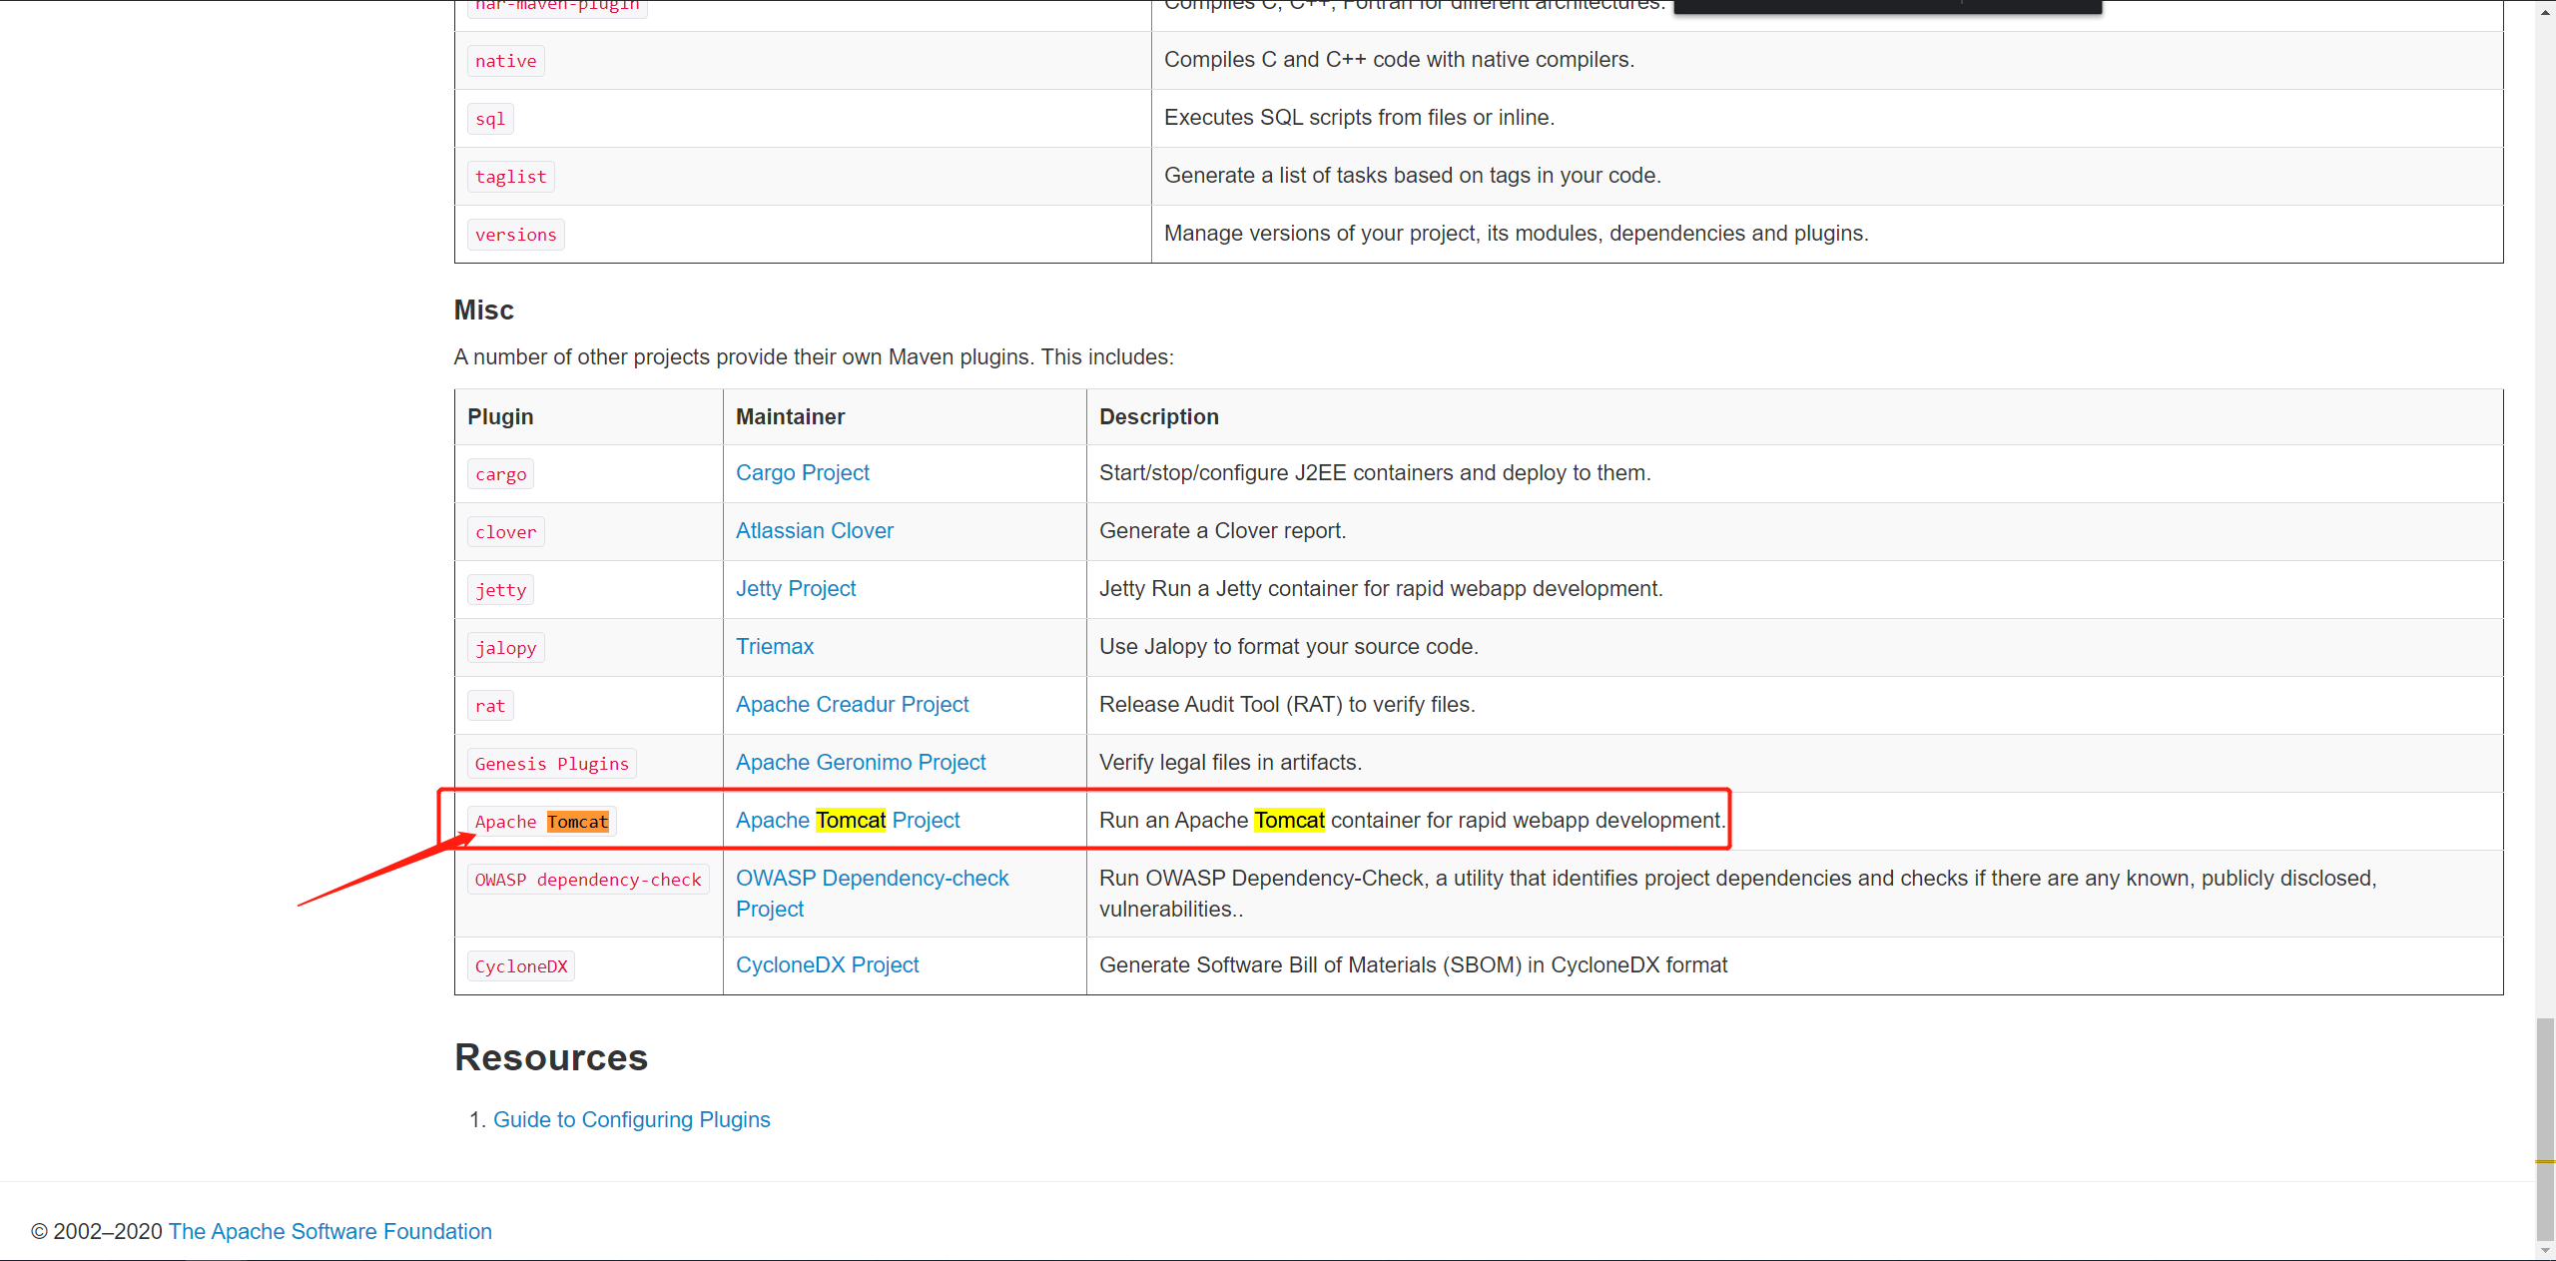
Task: Click the taglist plugin code label
Action: coord(510,177)
